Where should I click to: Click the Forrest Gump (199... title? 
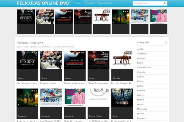click(122, 83)
